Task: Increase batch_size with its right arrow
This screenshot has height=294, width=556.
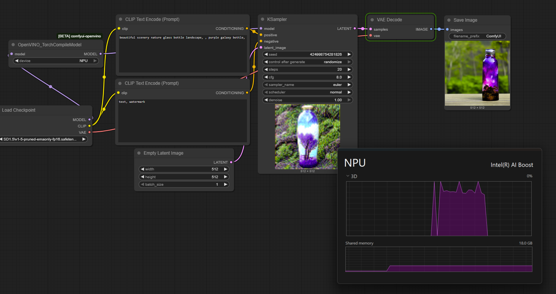Action: pos(226,185)
